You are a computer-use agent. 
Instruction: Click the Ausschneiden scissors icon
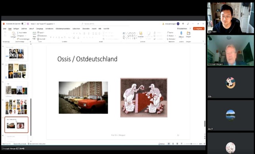point(18,32)
